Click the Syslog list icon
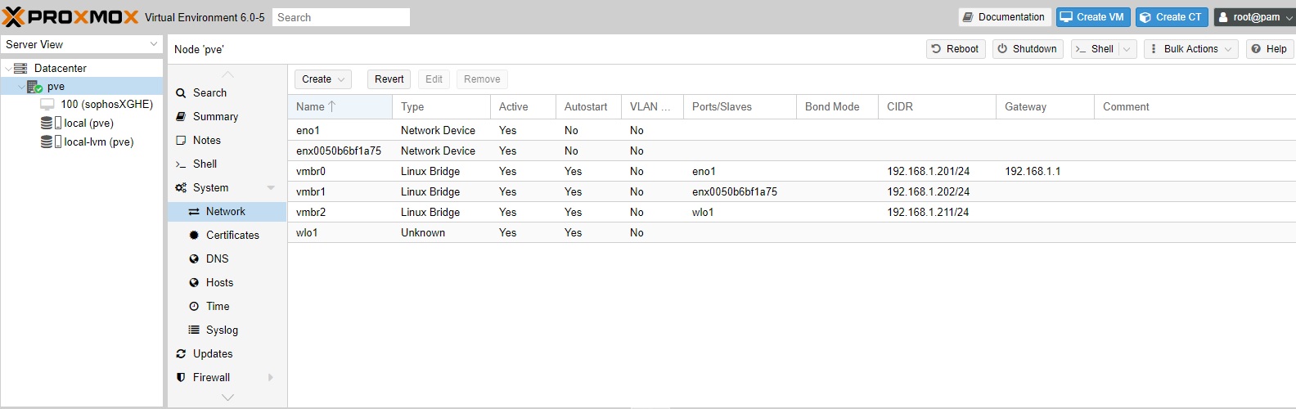The image size is (1296, 409). coord(194,330)
